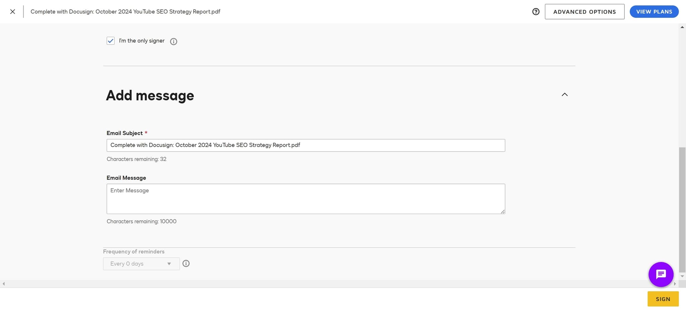
Task: Click the View Plans button
Action: [654, 12]
